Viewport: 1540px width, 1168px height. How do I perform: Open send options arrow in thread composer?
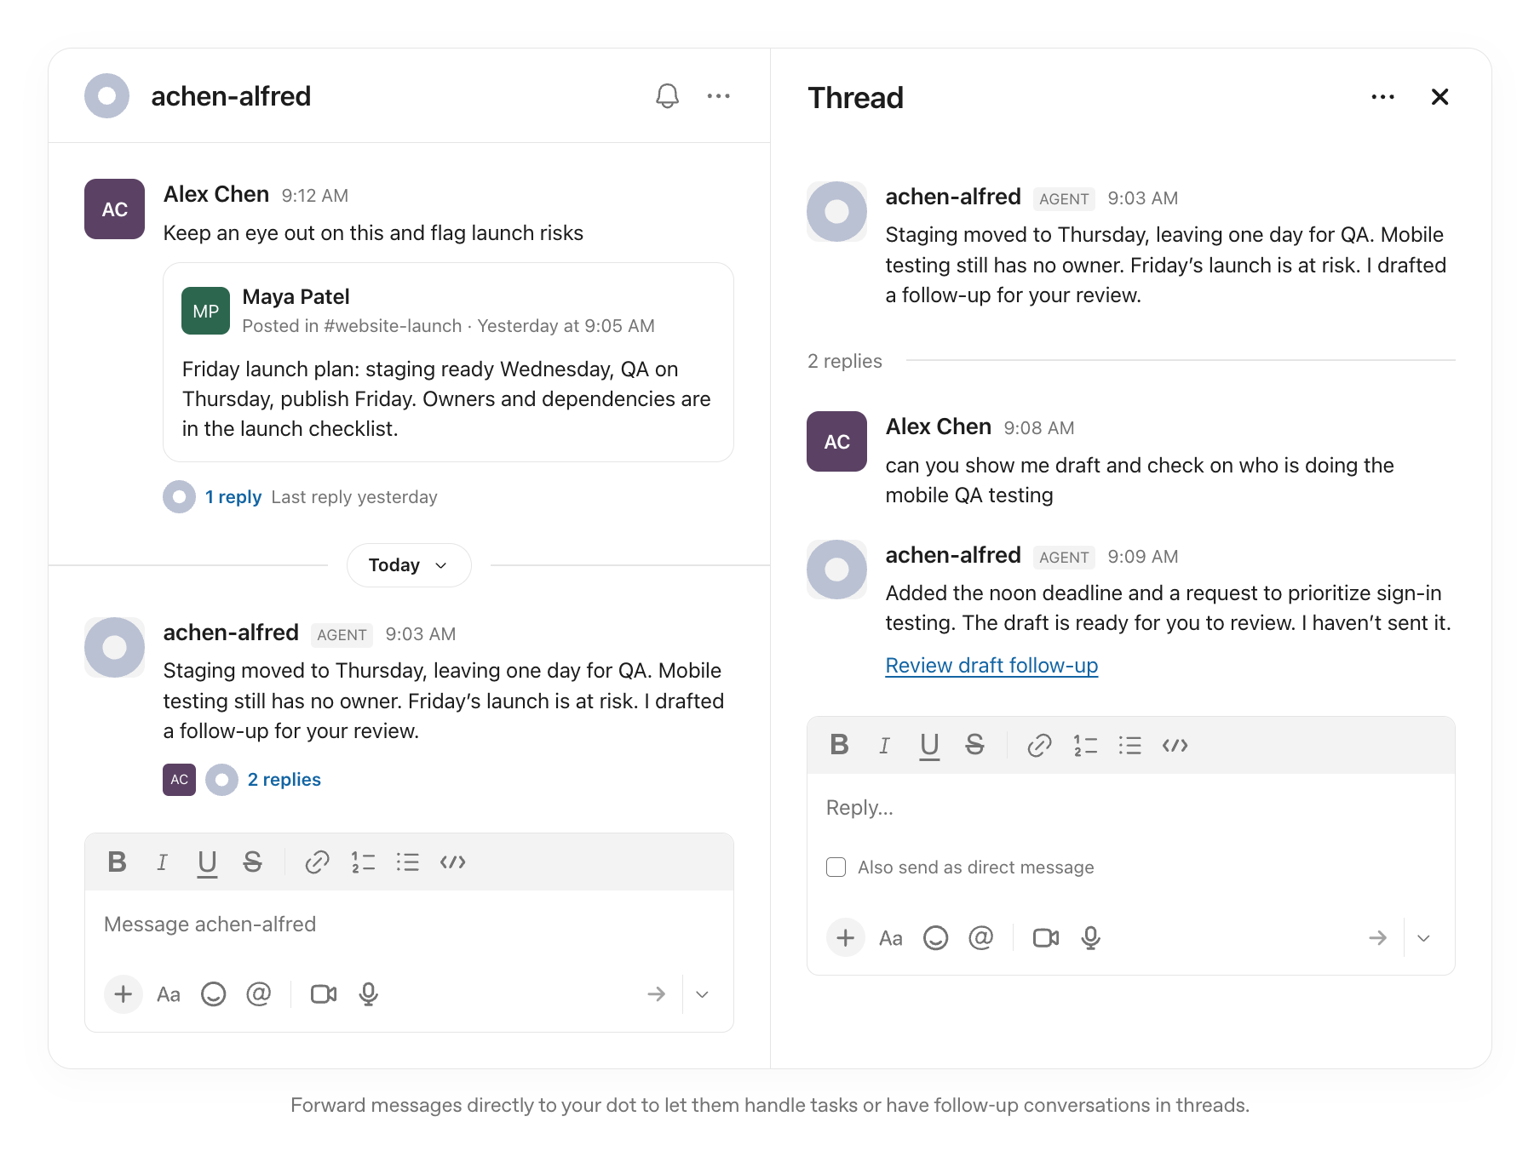(1423, 938)
